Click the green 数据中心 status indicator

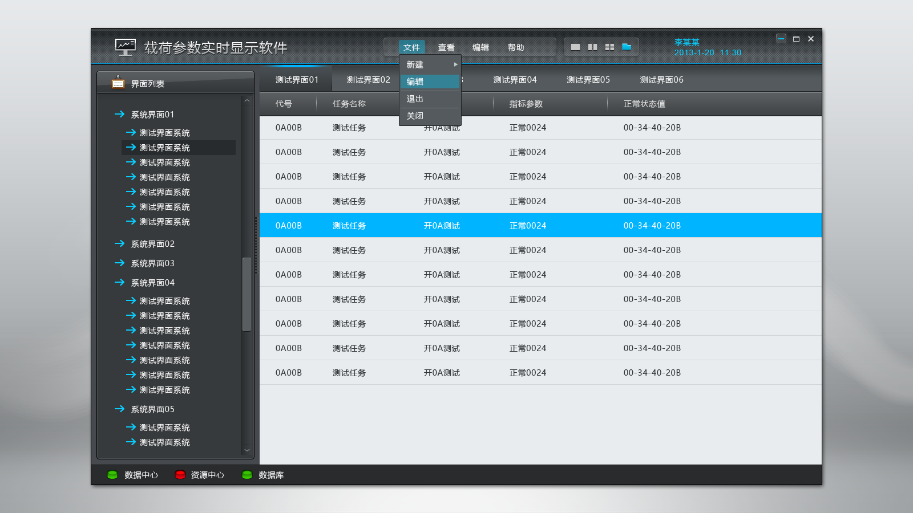pyautogui.click(x=112, y=475)
